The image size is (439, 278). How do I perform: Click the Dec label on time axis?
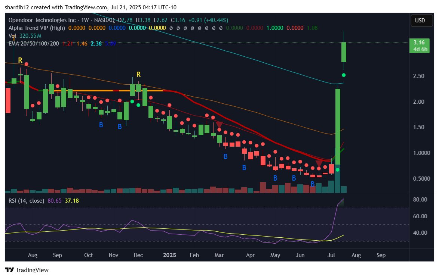[138, 255]
